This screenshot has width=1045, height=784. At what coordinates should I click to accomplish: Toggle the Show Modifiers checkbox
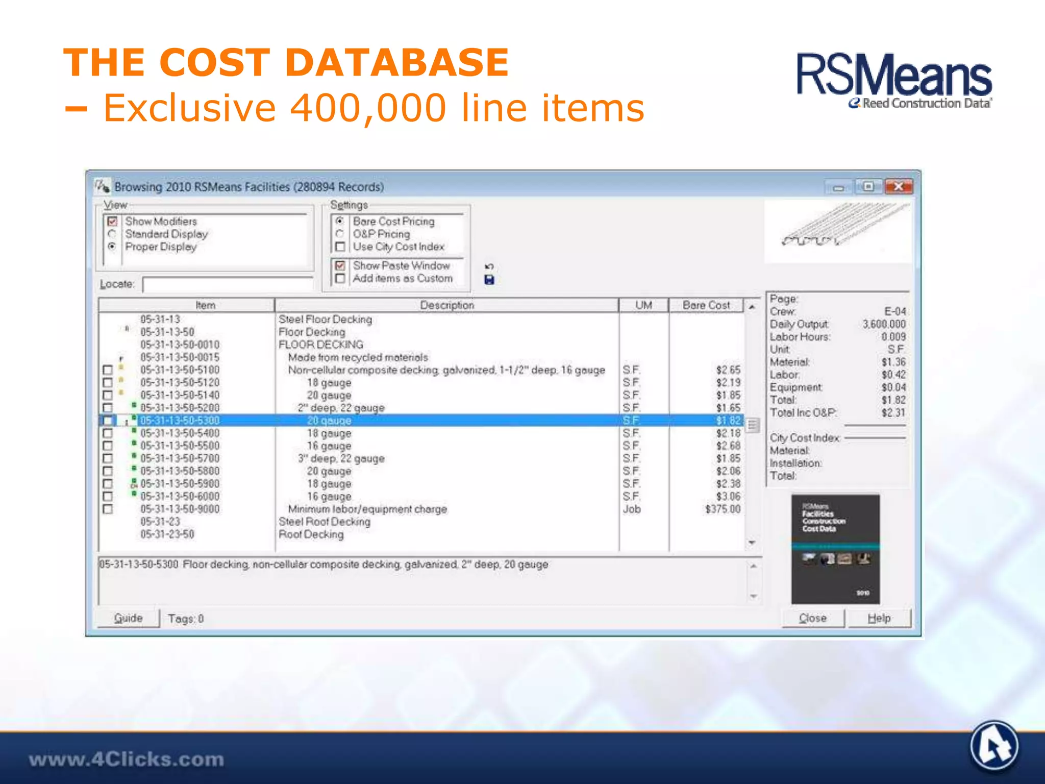click(x=112, y=222)
